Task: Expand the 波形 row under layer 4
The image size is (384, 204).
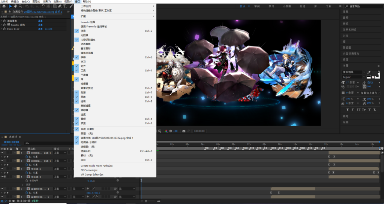Action: 23,185
